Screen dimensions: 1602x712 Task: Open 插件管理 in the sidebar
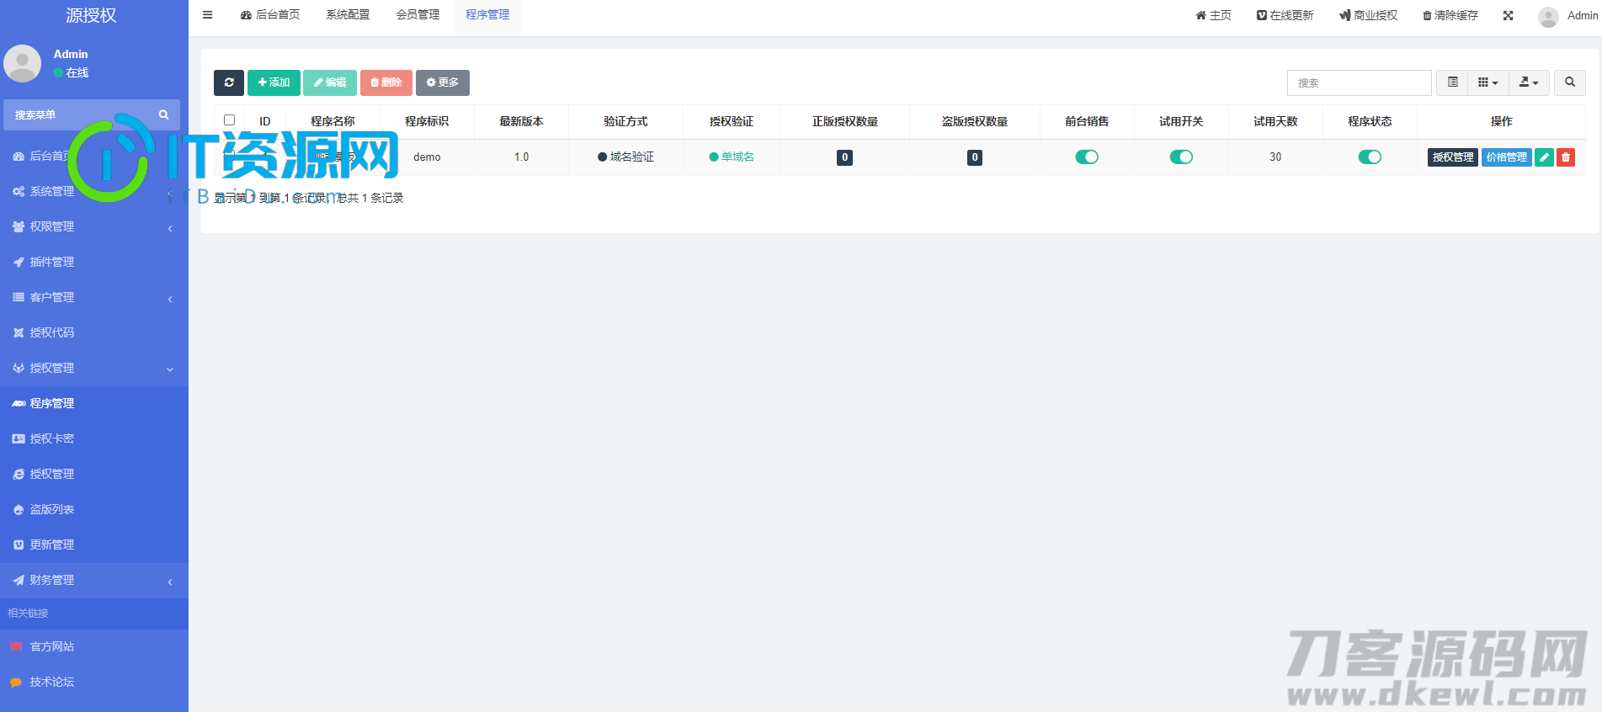93,262
